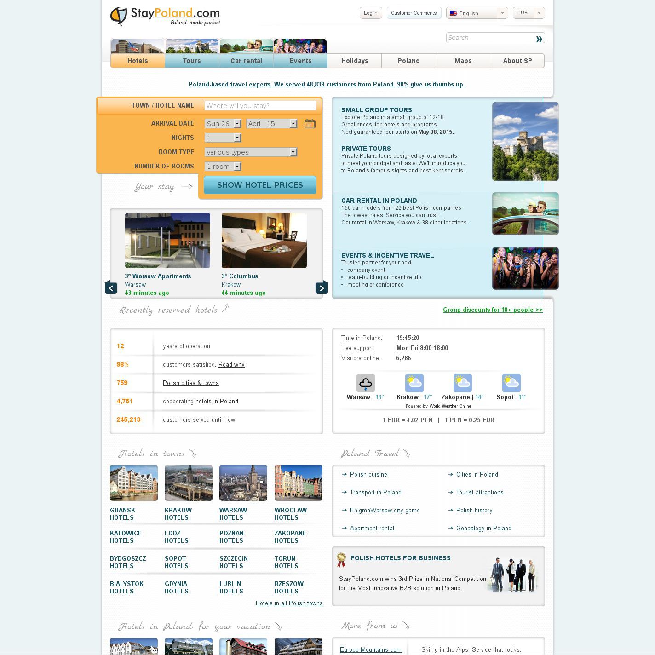Click Show Hotel Prices button
This screenshot has width=655, height=655.
260,185
